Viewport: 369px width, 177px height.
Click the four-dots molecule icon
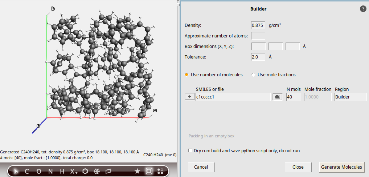160,171
